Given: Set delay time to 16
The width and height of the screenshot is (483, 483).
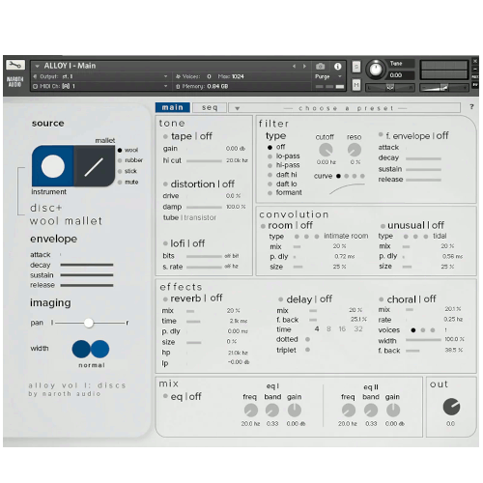Looking at the screenshot, I should tap(342, 329).
